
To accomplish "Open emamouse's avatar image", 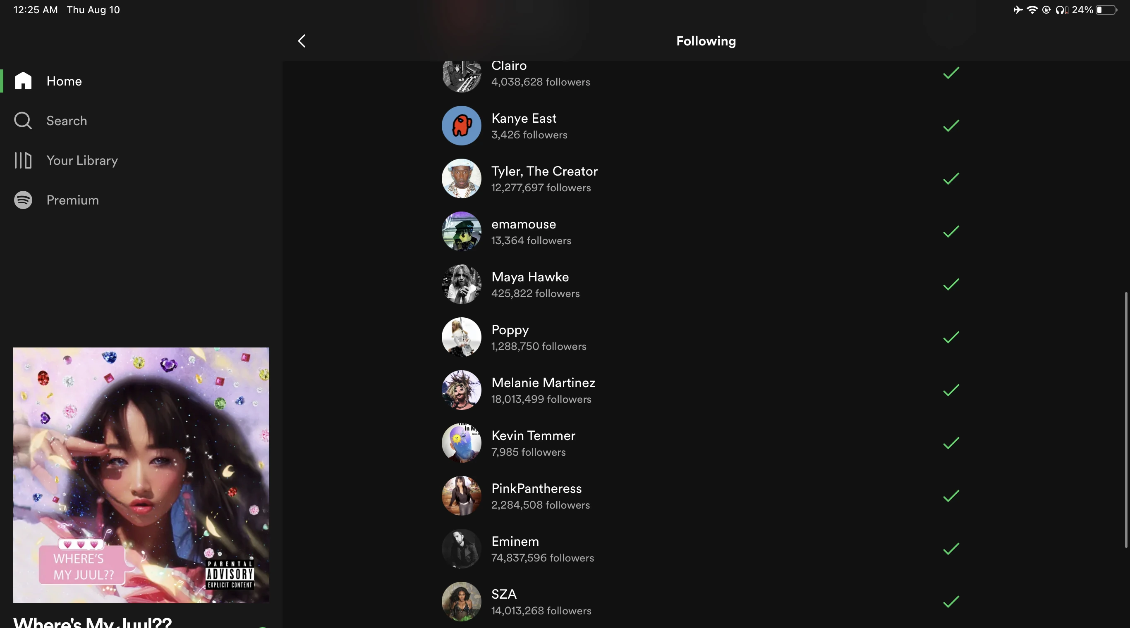I will point(461,231).
